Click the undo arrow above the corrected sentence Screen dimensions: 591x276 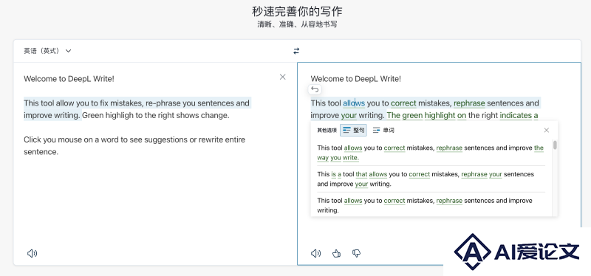point(315,89)
